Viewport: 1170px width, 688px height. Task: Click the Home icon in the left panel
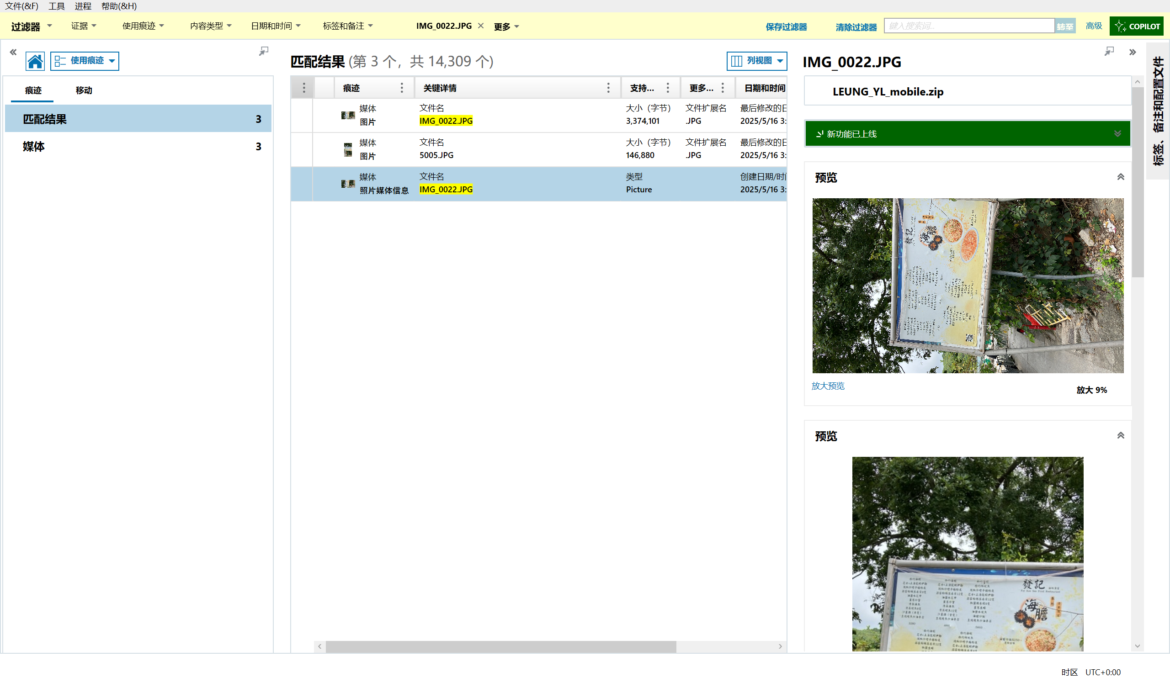click(x=35, y=61)
